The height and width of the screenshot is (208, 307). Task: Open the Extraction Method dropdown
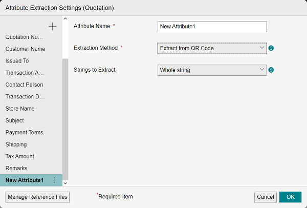point(212,48)
